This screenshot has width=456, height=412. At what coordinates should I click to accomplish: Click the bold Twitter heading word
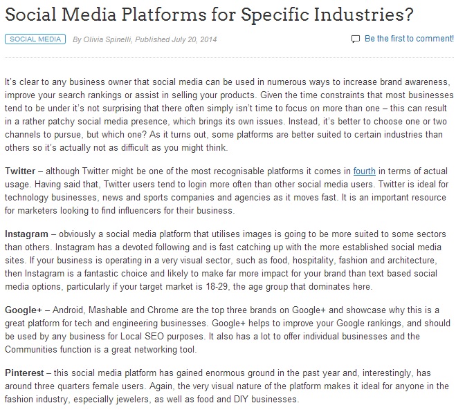click(x=20, y=171)
